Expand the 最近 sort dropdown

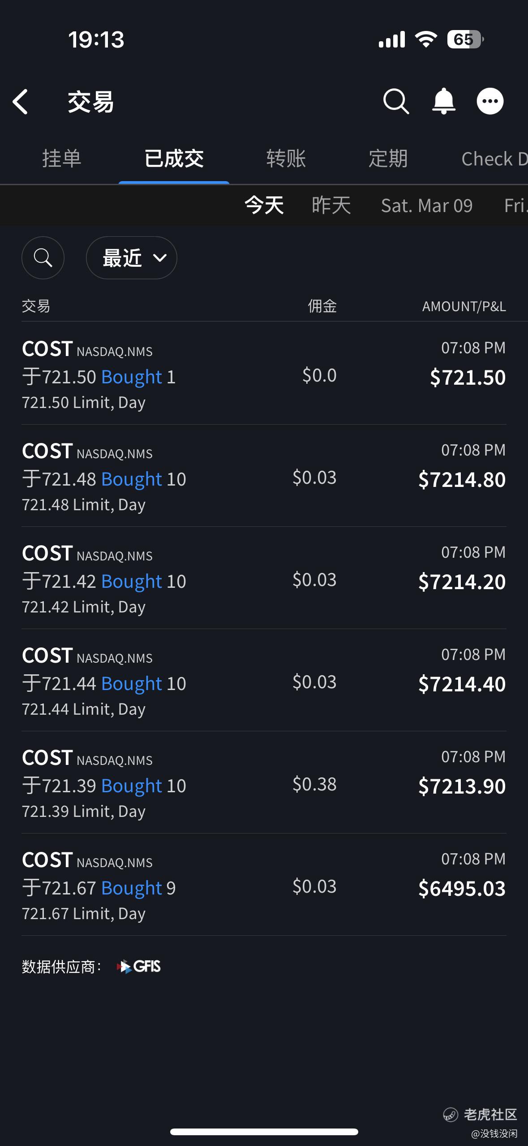[132, 258]
